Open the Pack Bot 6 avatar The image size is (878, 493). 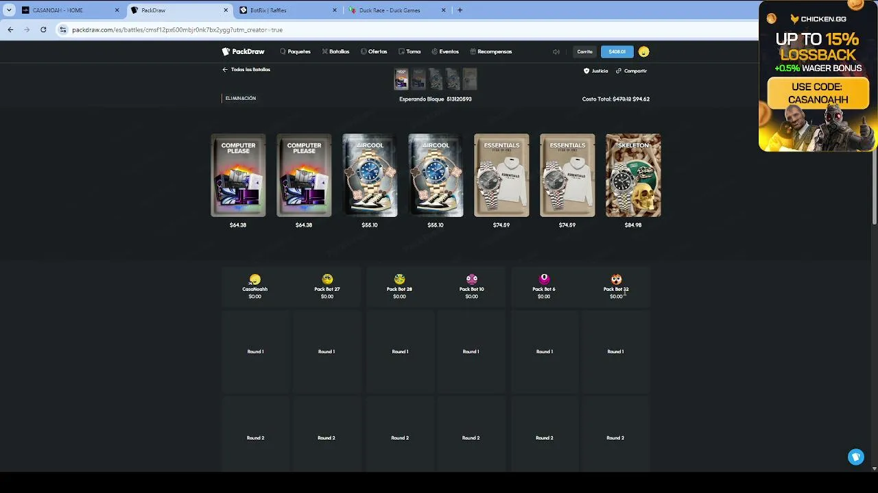pyautogui.click(x=544, y=279)
